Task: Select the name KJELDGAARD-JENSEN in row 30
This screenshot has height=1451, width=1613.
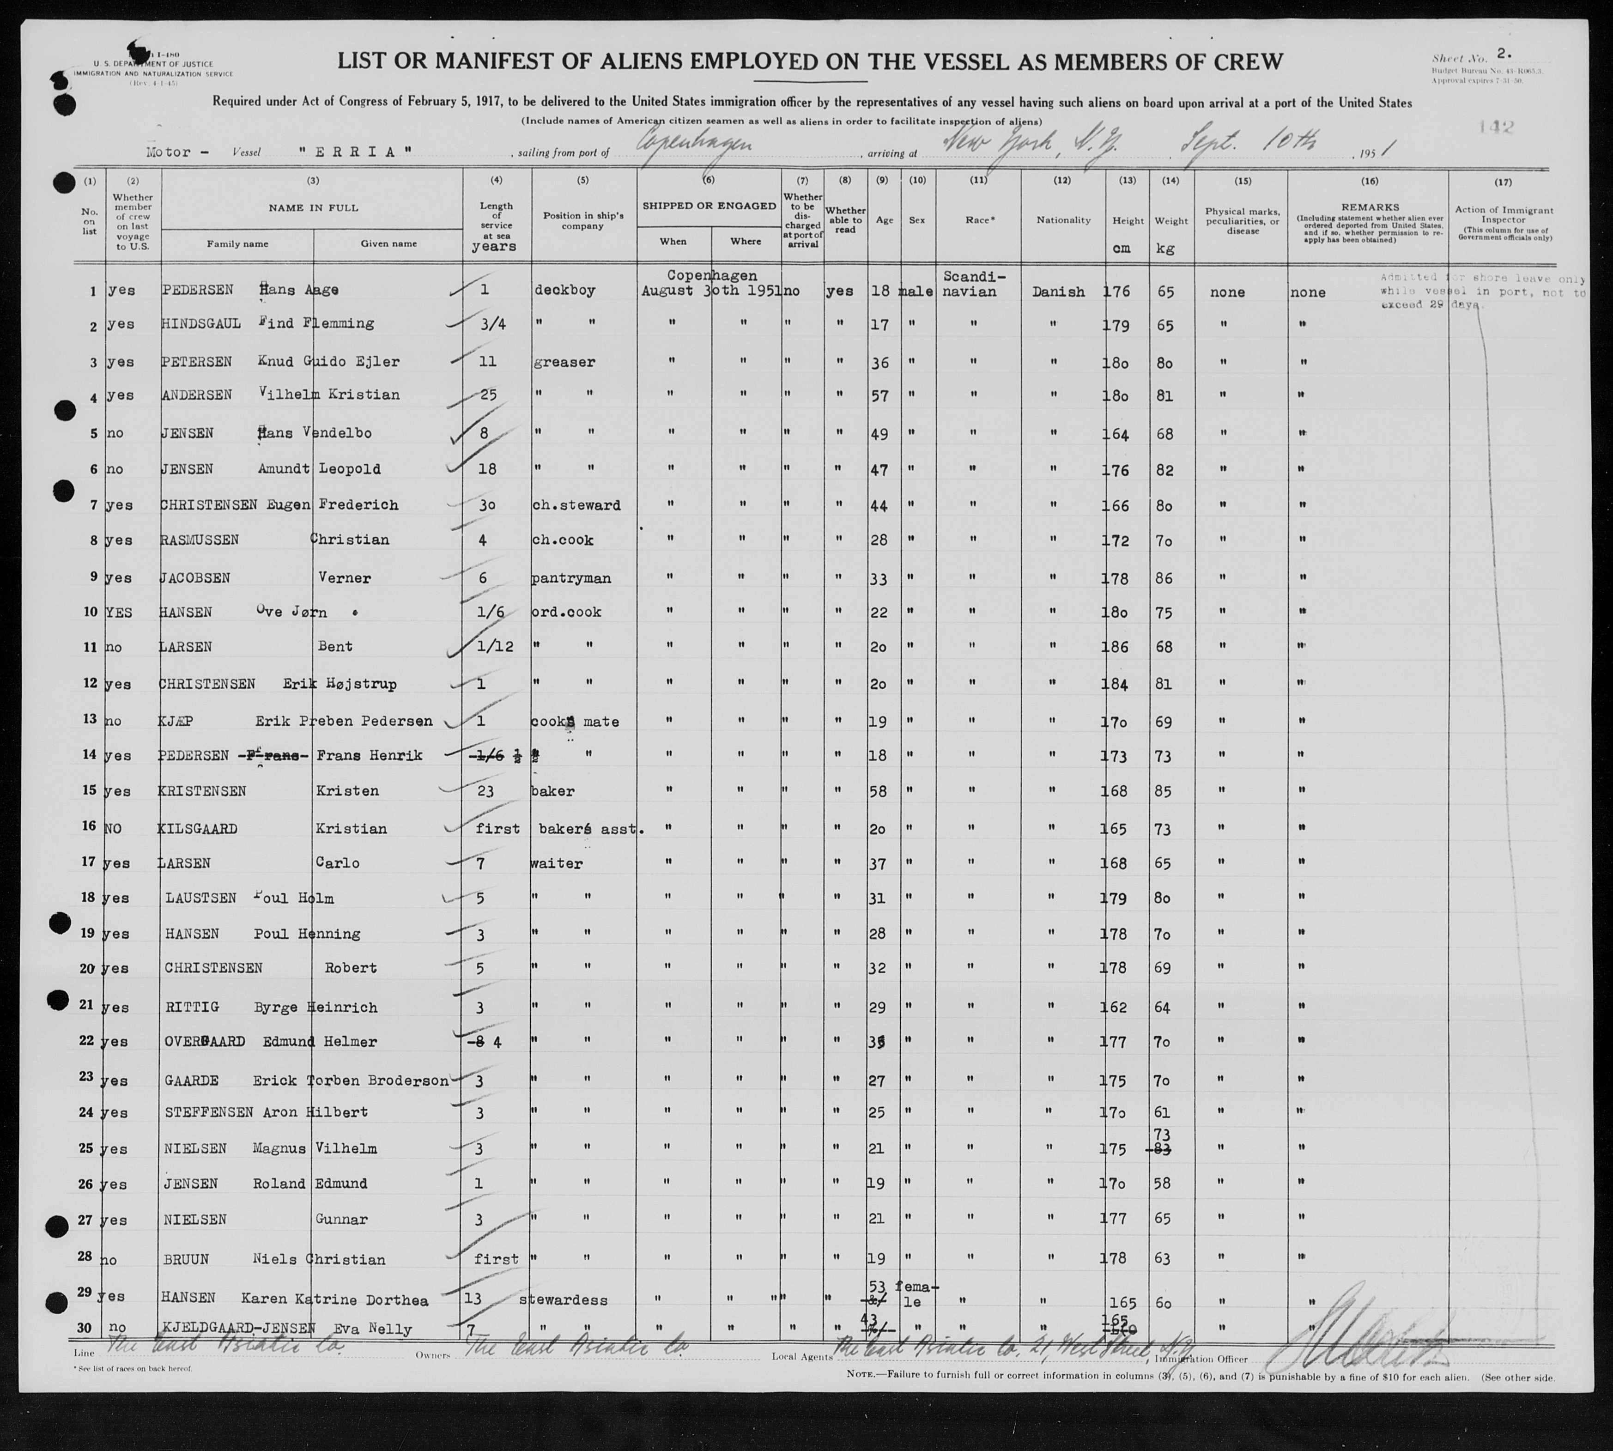Action: pyautogui.click(x=239, y=1328)
